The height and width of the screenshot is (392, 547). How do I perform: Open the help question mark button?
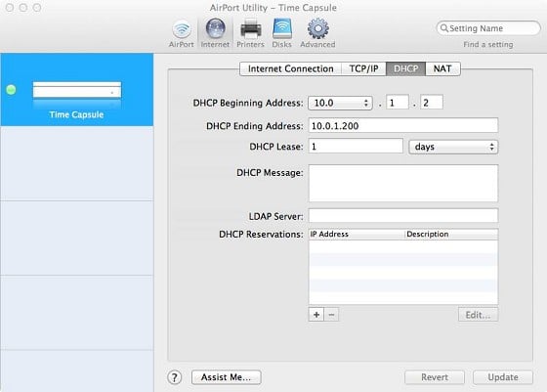[x=175, y=377]
